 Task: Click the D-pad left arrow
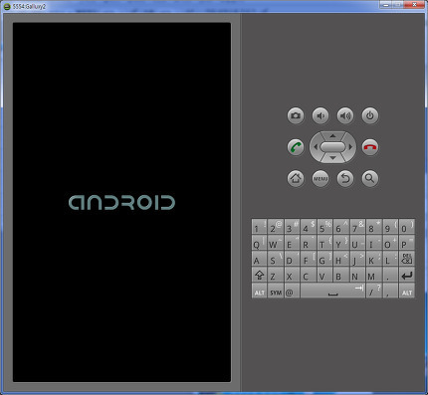pyautogui.click(x=316, y=147)
